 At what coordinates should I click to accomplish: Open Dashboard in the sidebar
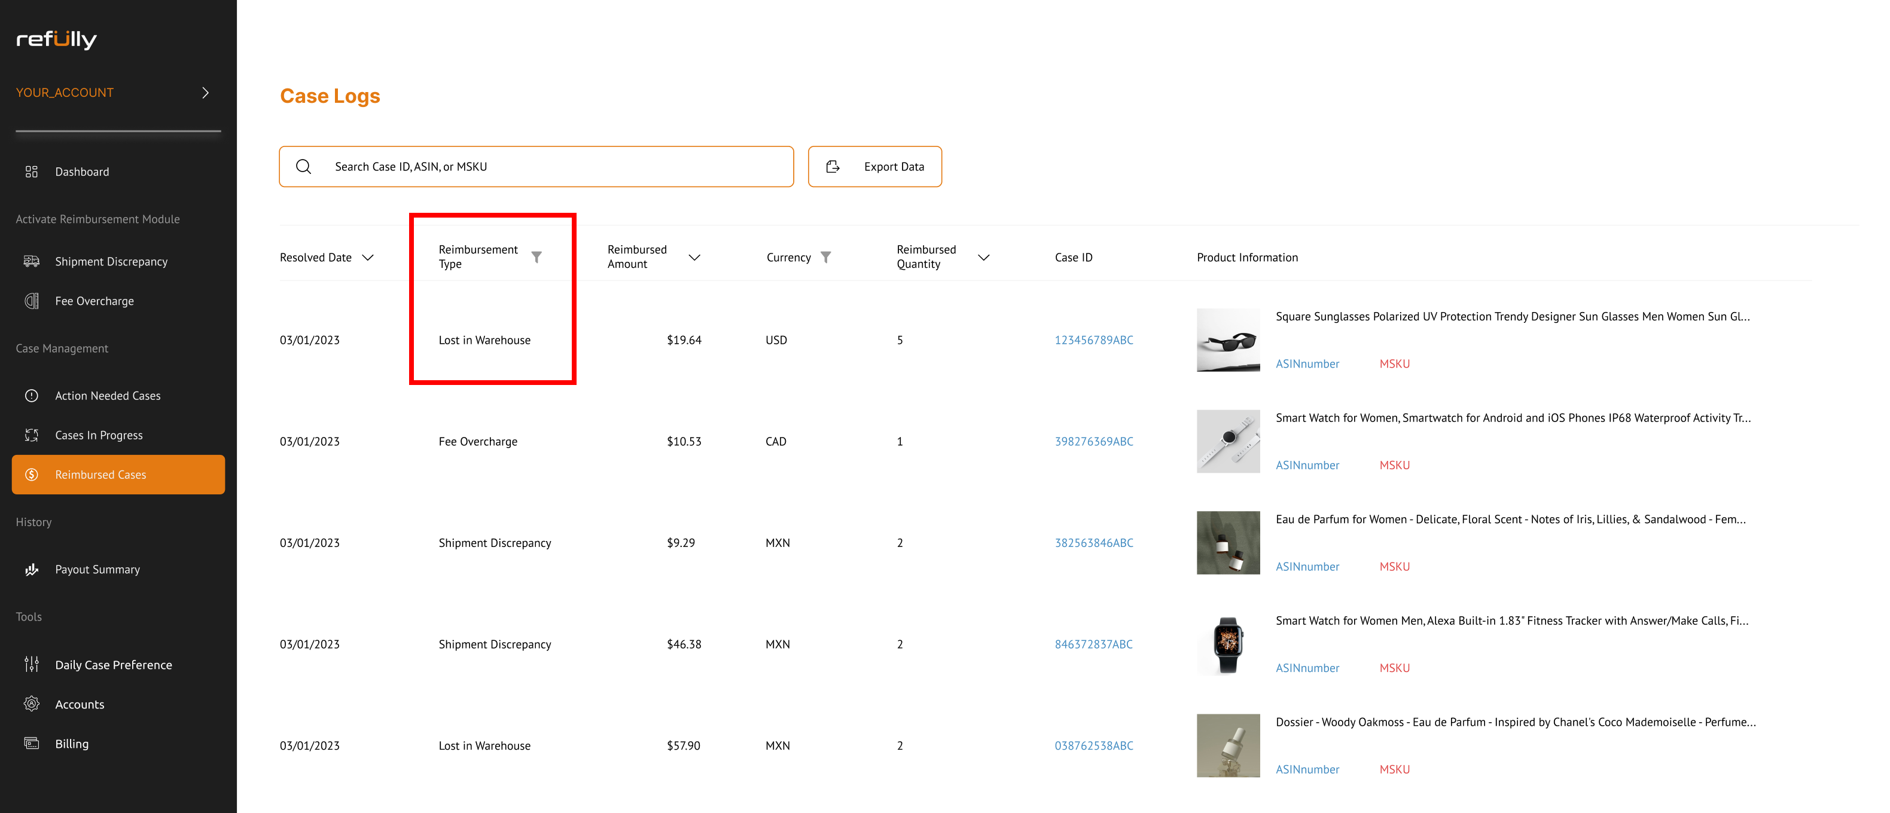point(82,172)
